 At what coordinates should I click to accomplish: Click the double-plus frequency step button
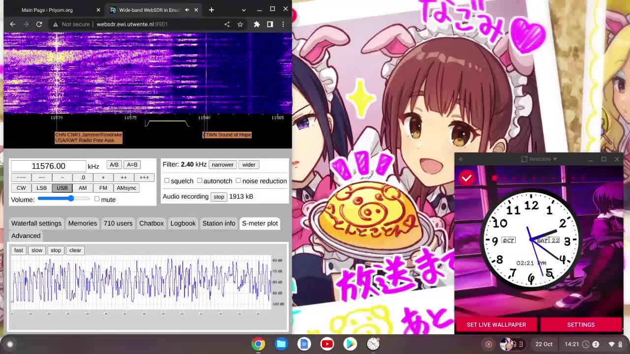point(124,177)
